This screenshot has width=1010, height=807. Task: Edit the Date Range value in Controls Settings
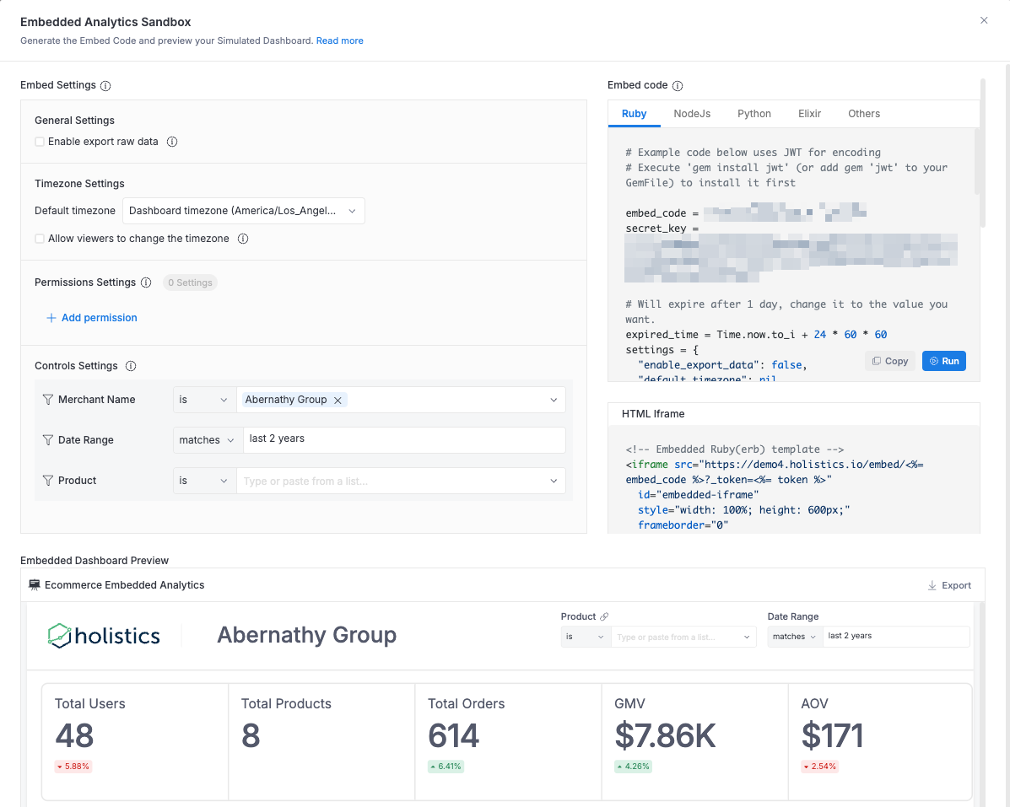404,440
